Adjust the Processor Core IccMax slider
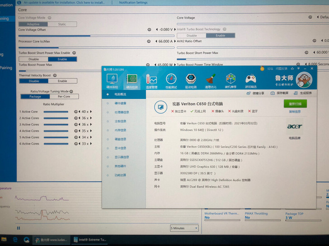The width and height of the screenshot is (329, 246). point(97,47)
